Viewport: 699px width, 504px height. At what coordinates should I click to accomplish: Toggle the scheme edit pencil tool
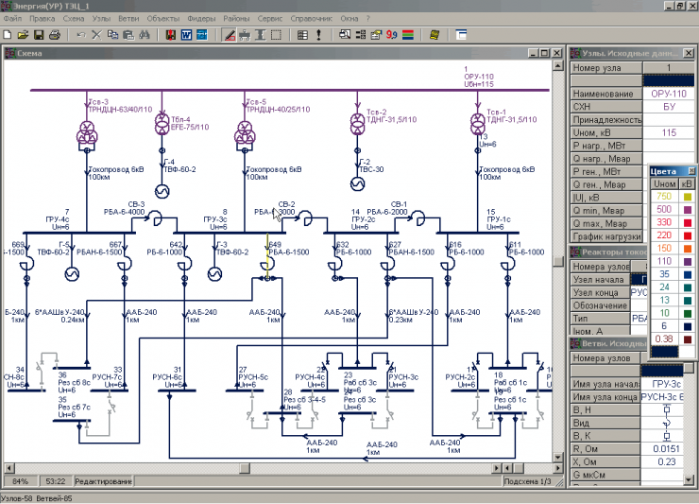pos(230,35)
